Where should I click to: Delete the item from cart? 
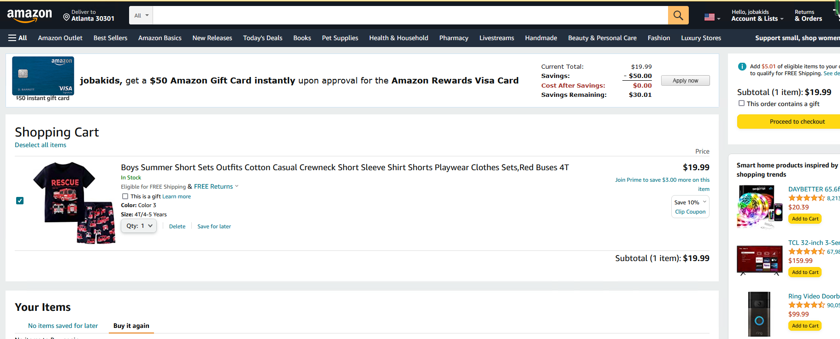coord(177,226)
